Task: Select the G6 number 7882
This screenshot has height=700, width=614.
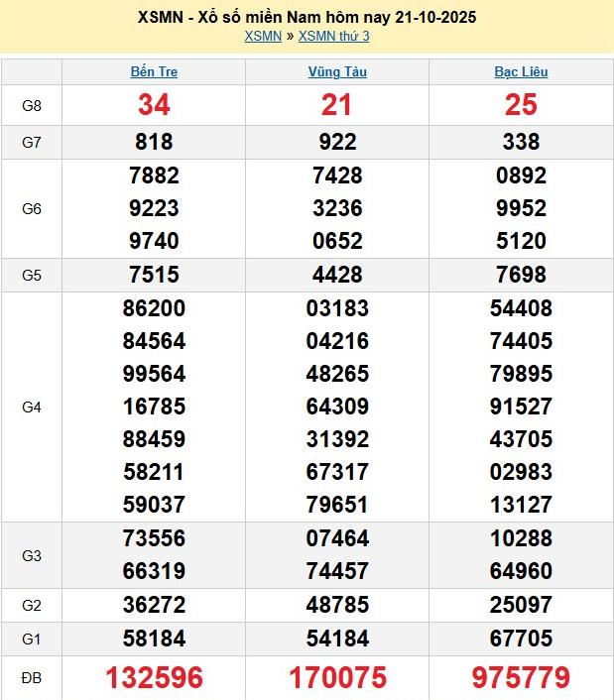Action: click(154, 175)
